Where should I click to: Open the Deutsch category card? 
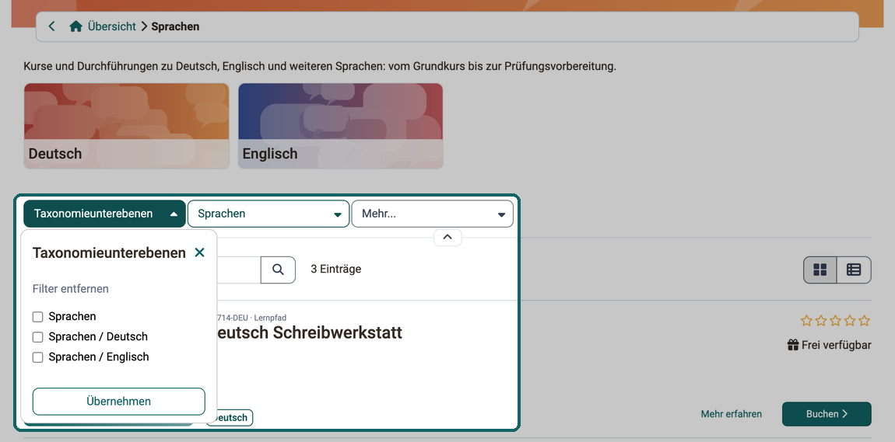126,126
